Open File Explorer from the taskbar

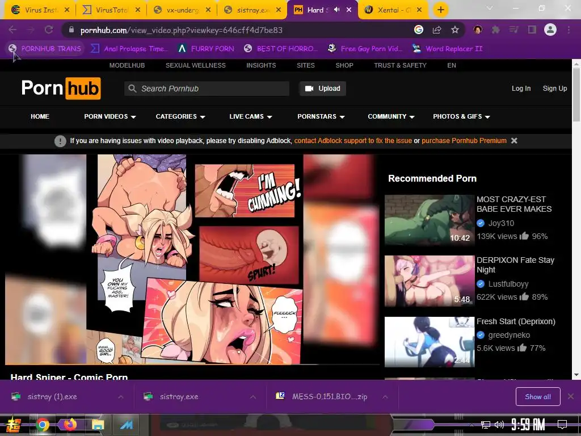click(x=98, y=425)
